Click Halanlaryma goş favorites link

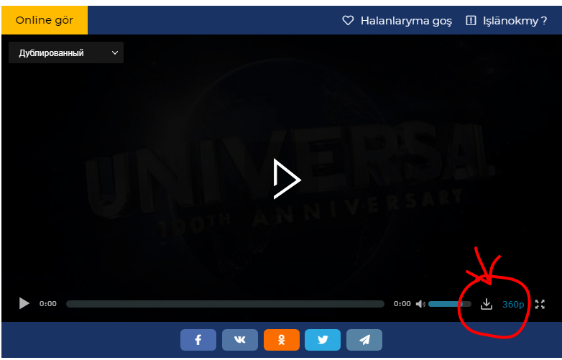click(x=397, y=21)
